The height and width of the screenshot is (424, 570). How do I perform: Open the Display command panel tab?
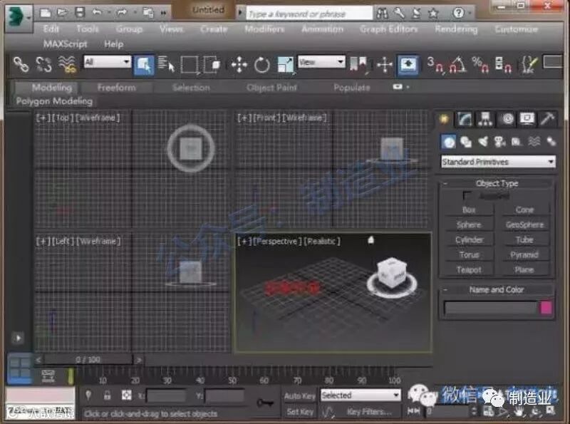coord(527,118)
